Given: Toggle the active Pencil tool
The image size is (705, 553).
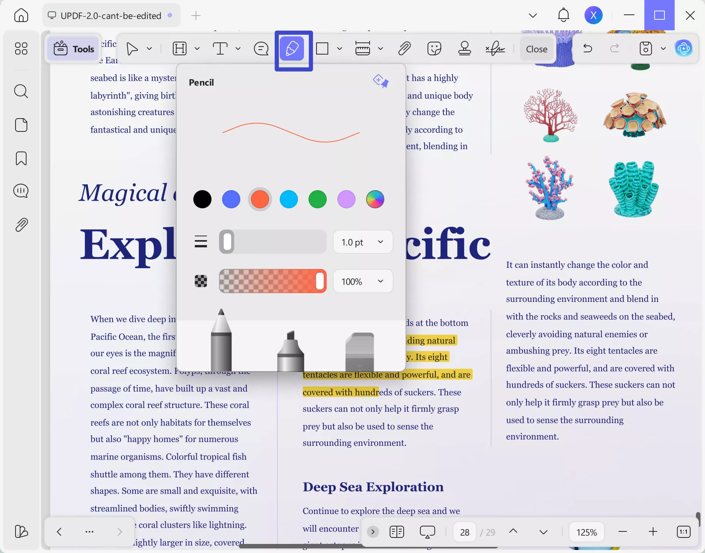Looking at the screenshot, I should coord(292,49).
